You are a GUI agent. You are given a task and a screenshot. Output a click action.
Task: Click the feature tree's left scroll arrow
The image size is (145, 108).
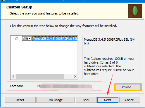click(13, 77)
